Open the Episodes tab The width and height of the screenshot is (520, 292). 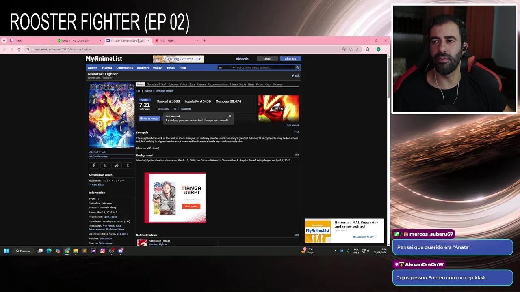[x=173, y=84]
